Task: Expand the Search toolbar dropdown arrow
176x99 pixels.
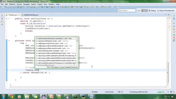Action: [x=77, y=7]
